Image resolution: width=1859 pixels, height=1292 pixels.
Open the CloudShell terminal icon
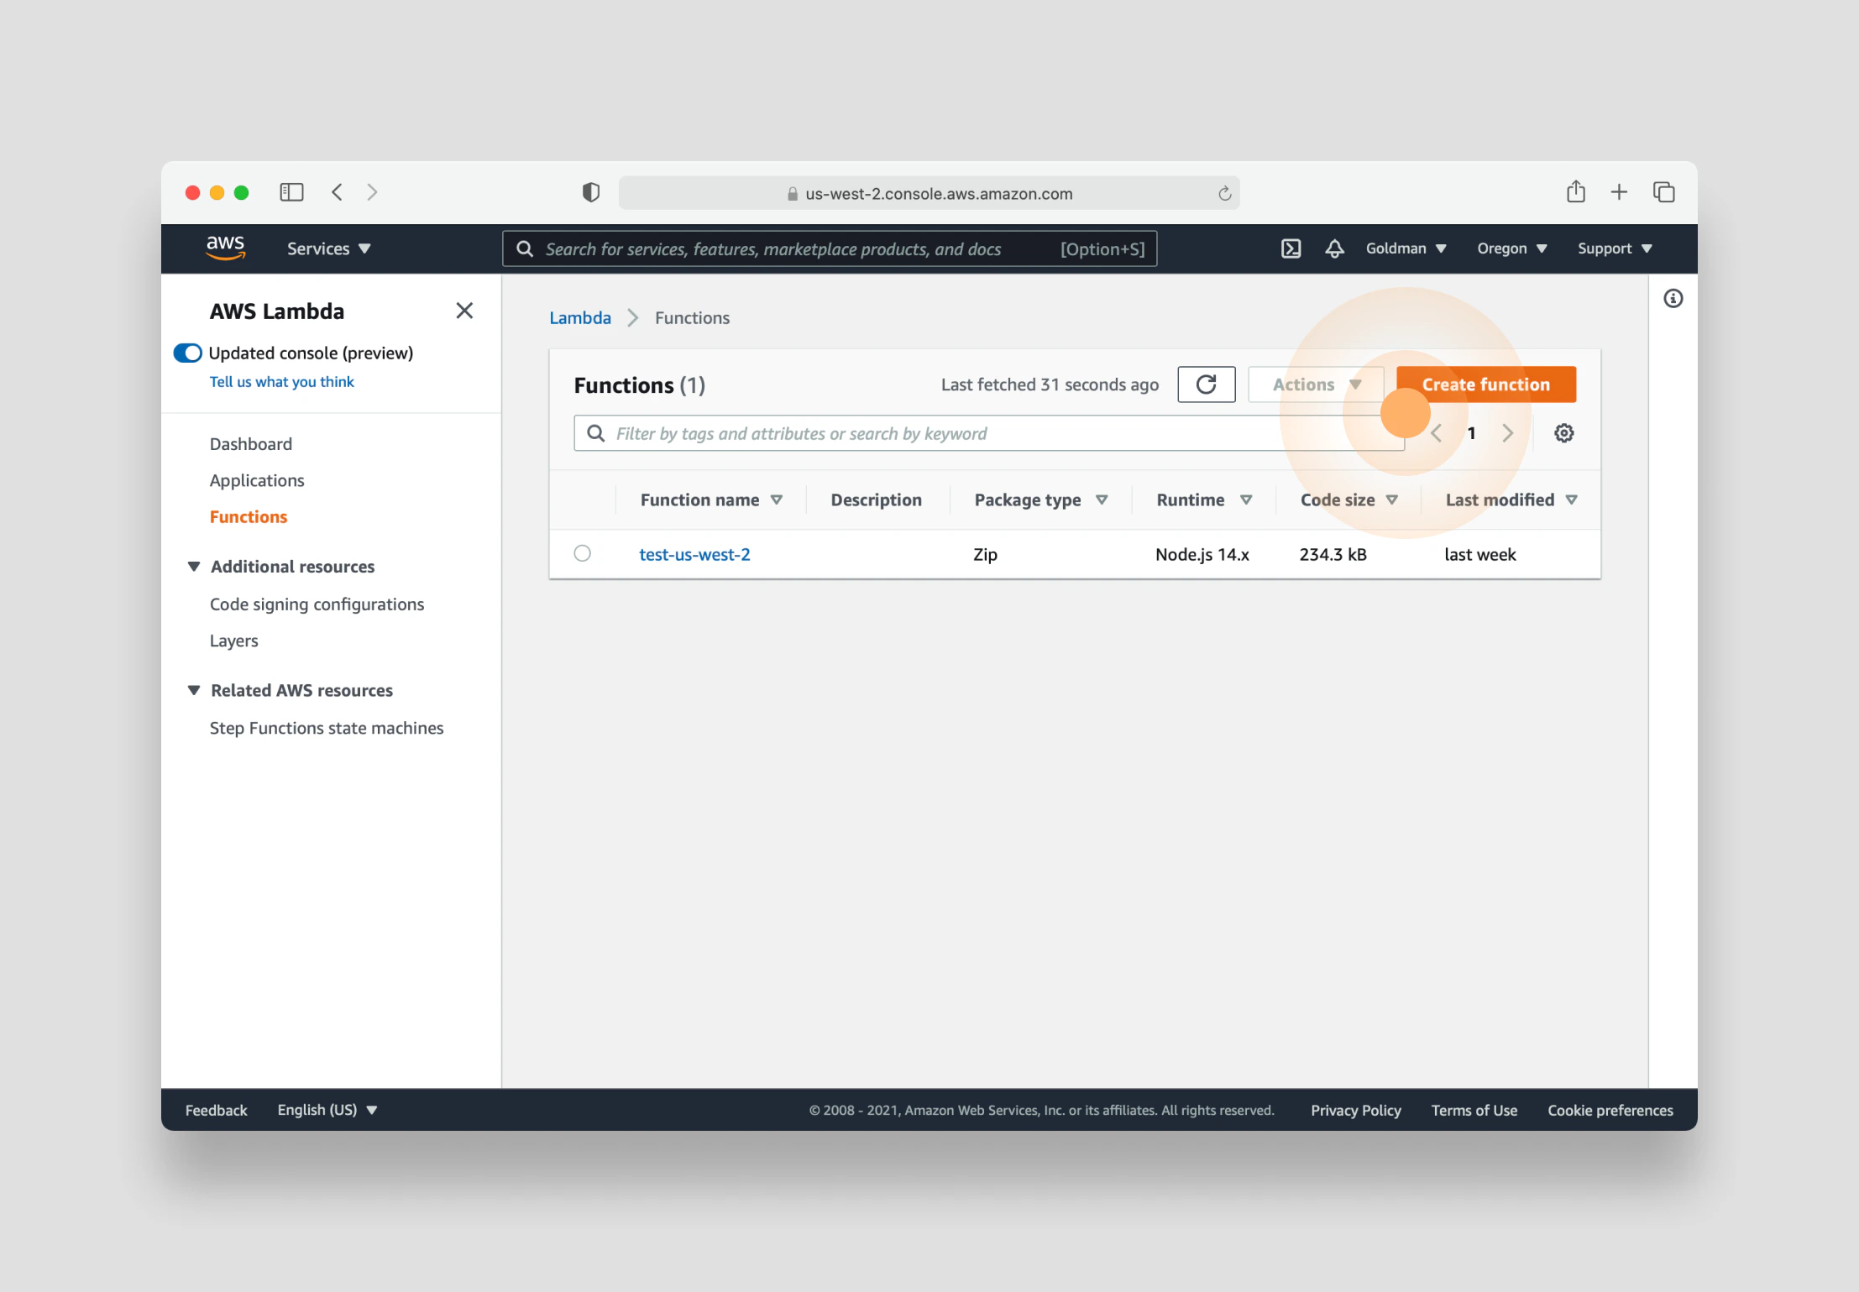pos(1291,248)
